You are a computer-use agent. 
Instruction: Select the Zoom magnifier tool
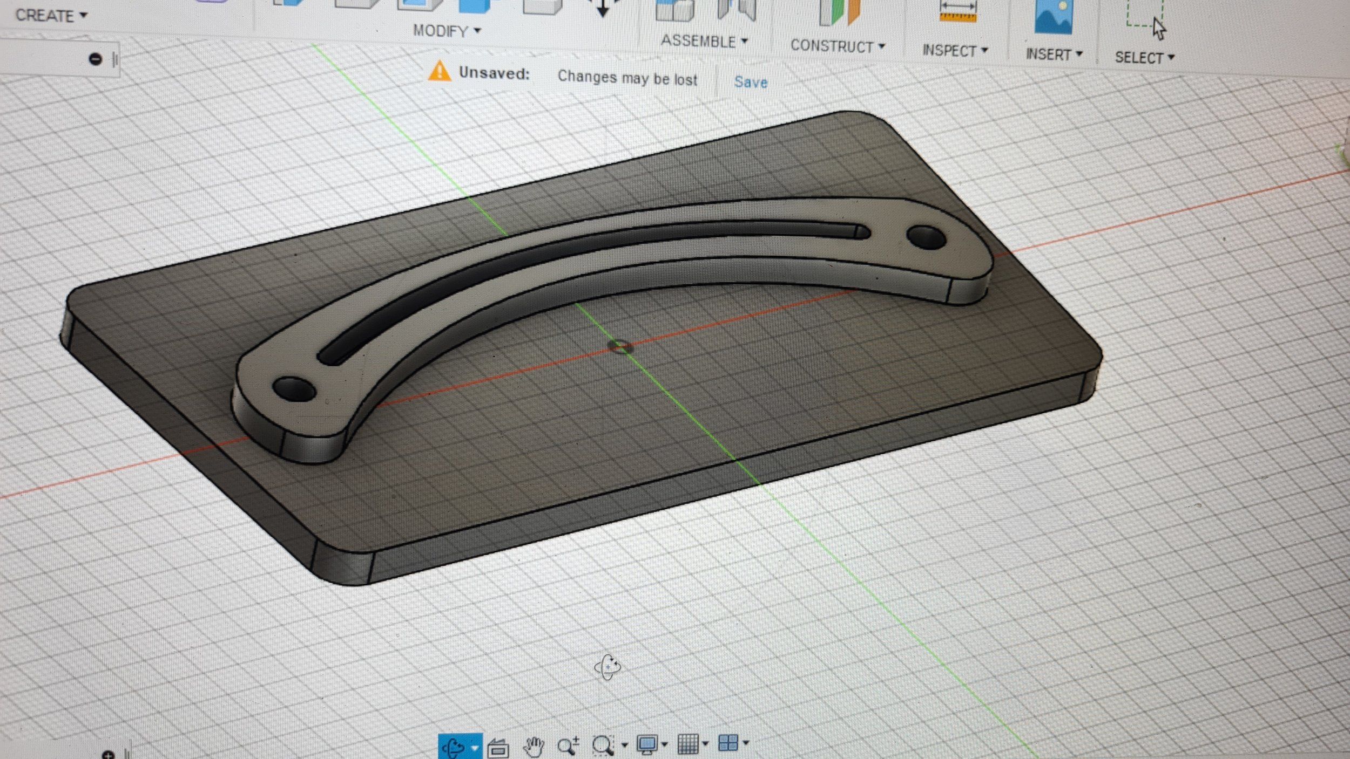pos(568,746)
